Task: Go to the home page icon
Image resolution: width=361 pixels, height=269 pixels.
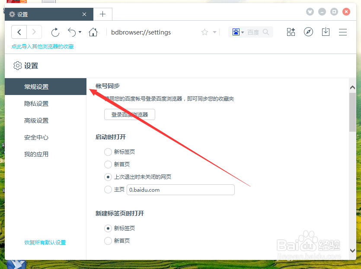Action: point(93,32)
